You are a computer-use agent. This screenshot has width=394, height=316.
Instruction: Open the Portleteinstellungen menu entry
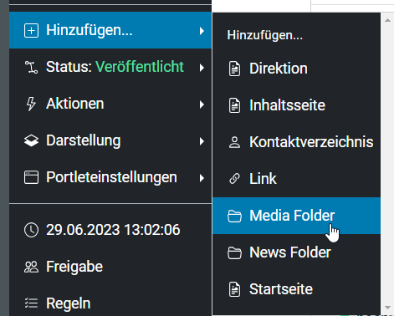pos(110,177)
